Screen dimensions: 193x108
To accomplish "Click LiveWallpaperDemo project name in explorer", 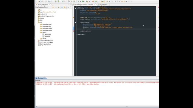I will [x=42, y=7].
